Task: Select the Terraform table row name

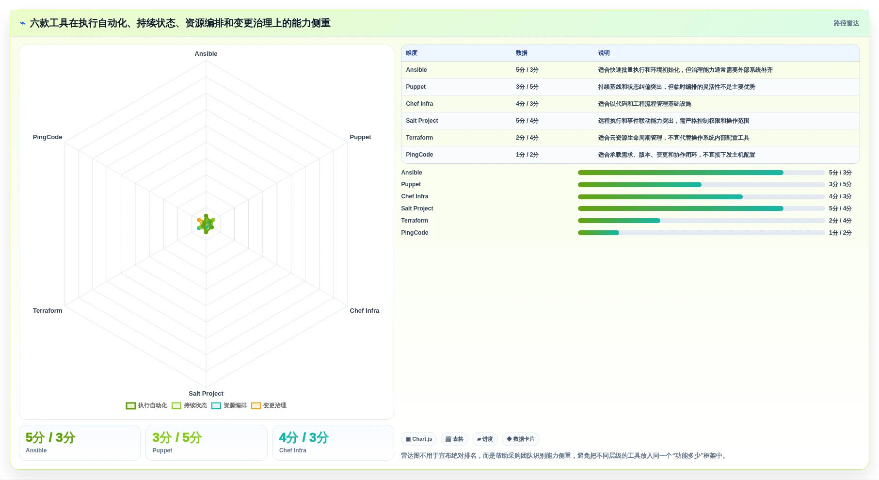Action: point(419,138)
